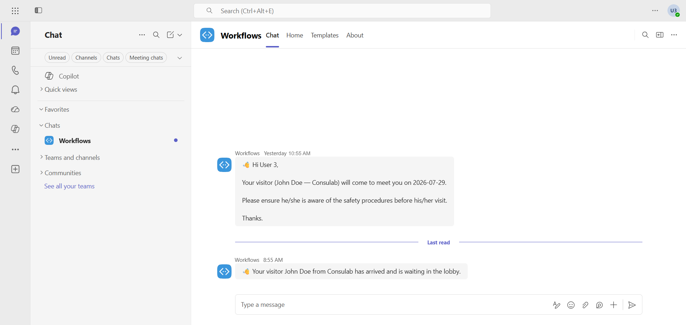Click the Workflows title in chat header
This screenshot has height=325, width=686.
tap(241, 35)
